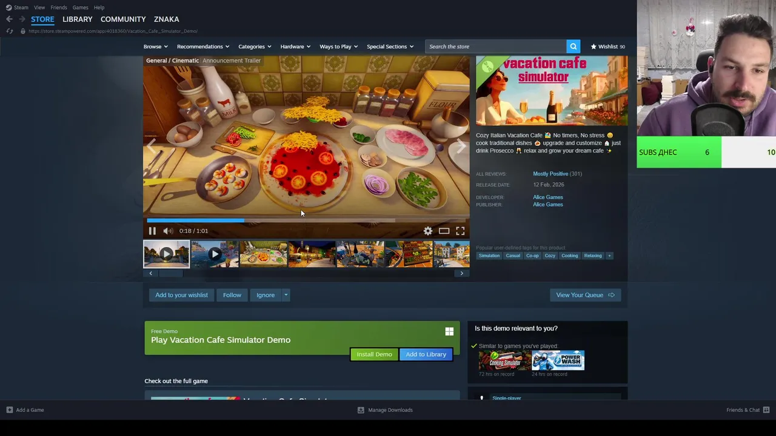This screenshot has width=776, height=436.
Task: Open the ZNAKA profile tab
Action: point(166,19)
